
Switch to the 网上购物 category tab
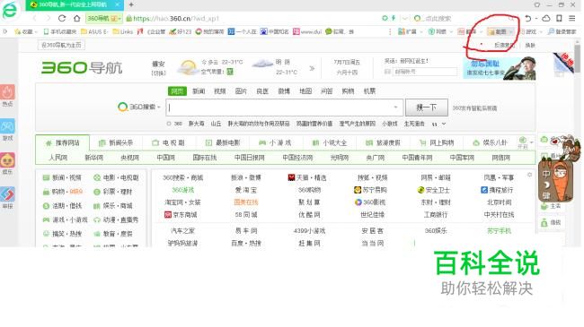tap(437, 142)
